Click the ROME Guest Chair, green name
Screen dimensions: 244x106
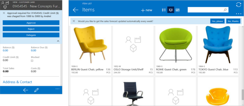(x=171, y=70)
